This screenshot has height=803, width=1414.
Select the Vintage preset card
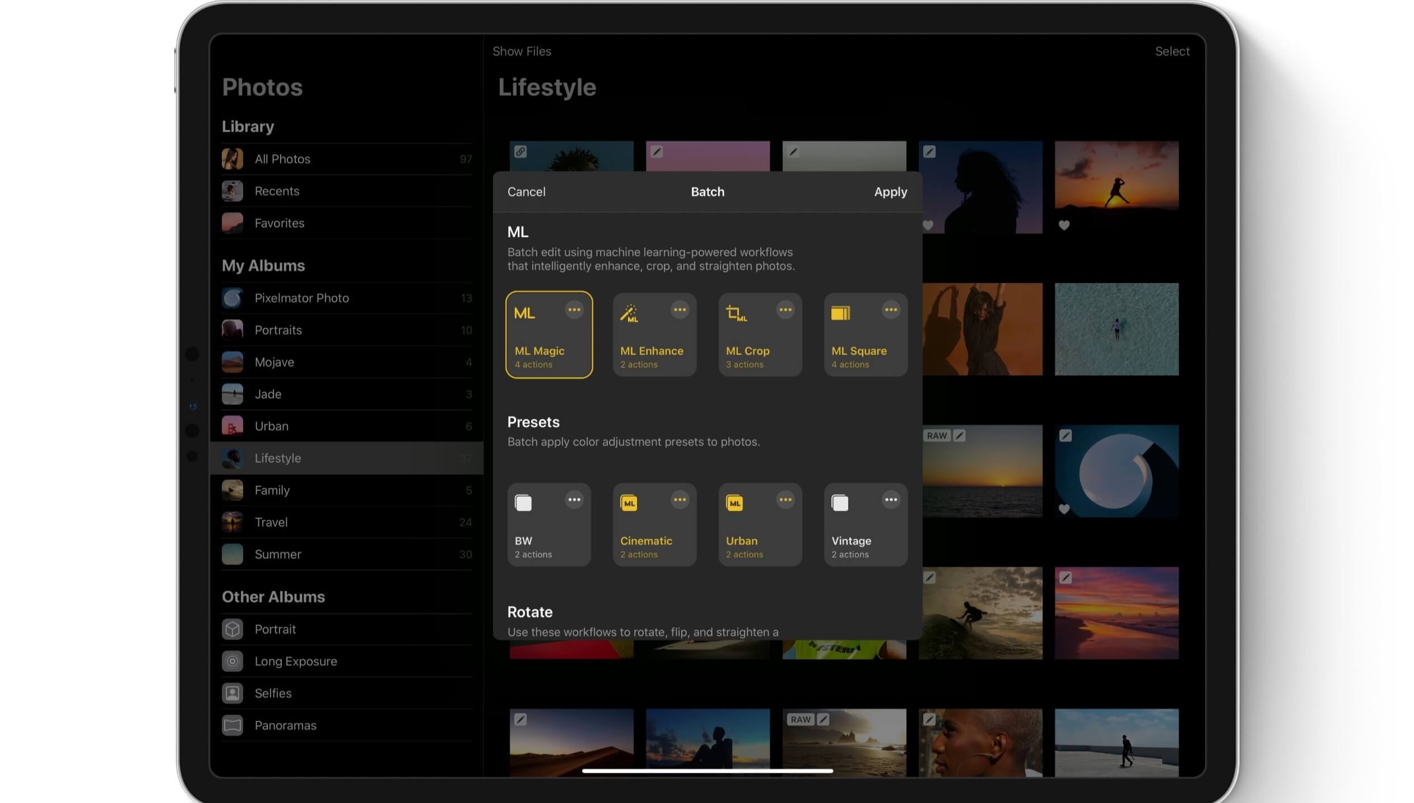(x=866, y=525)
